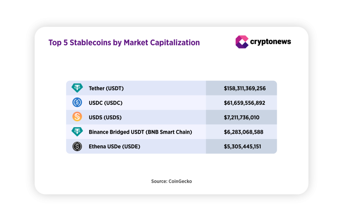
Task: Select the Ethena USDe (USDE) label
Action: [x=115, y=146]
